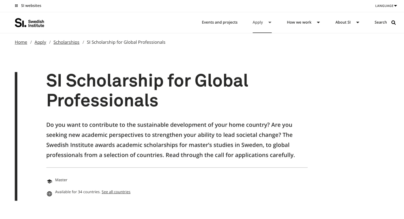Image resolution: width=404 pixels, height=219 pixels.
Task: Go to Apply breadcrumb link
Action: [x=40, y=42]
